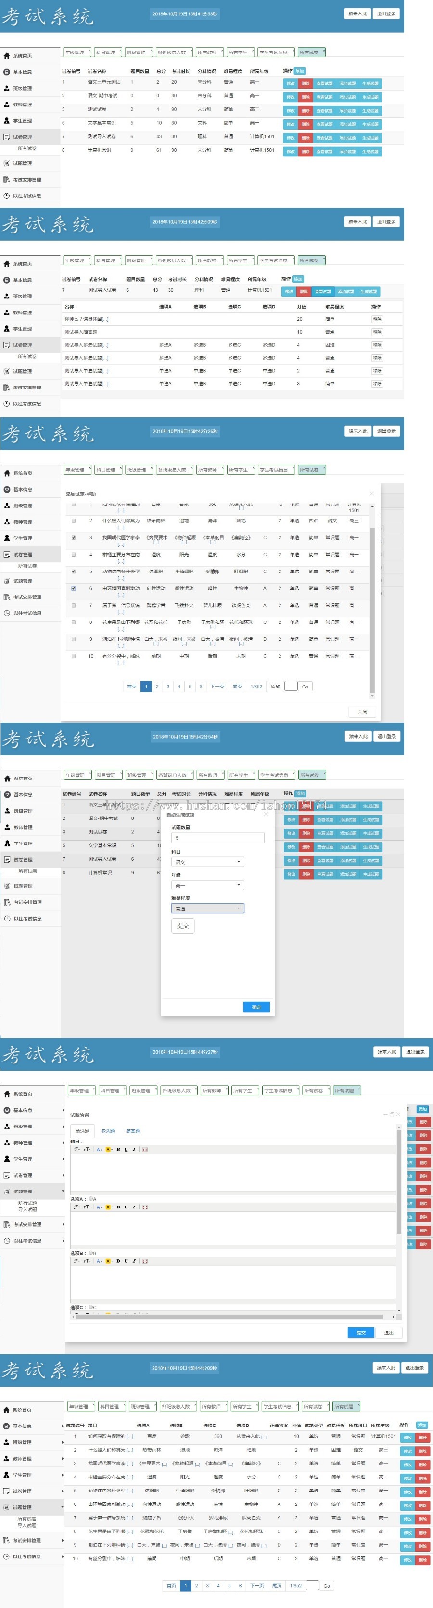This screenshot has width=433, height=1608.
Task: Click 学生管理 sidebar icon on the 15:41:53 page
Action: click(7, 120)
